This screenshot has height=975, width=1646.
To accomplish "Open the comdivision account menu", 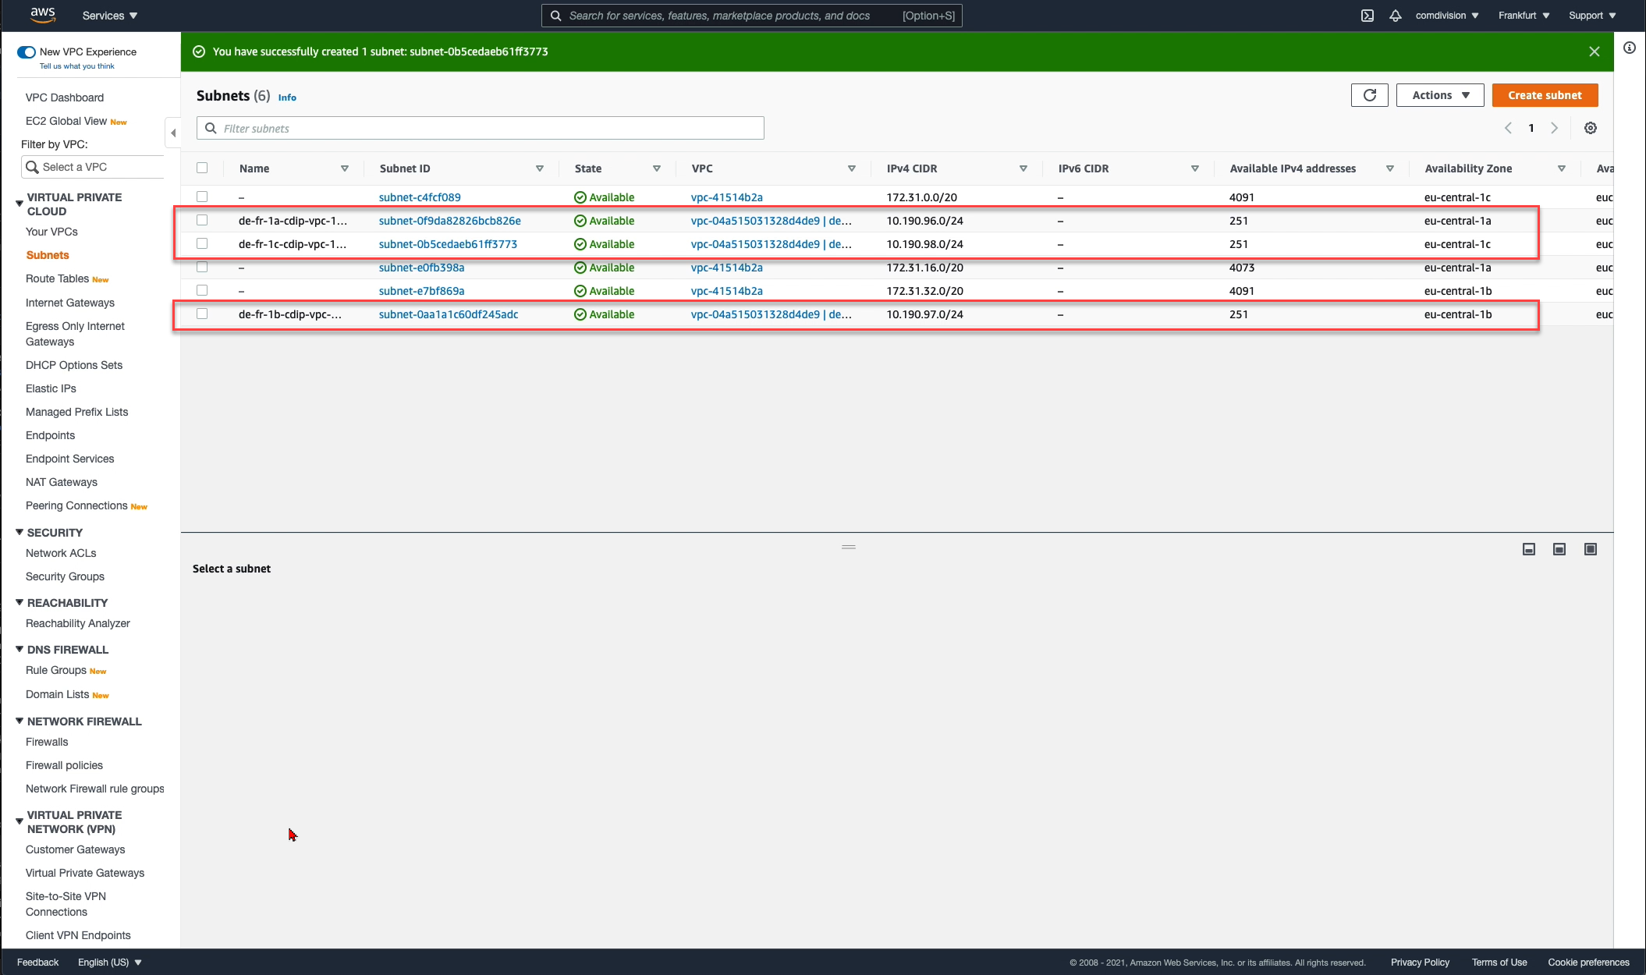I will click(1447, 16).
